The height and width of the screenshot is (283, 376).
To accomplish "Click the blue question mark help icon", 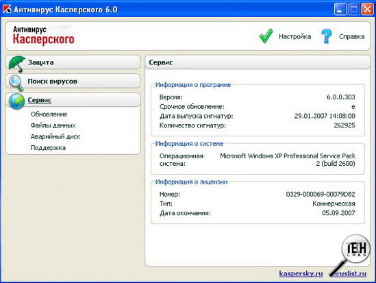I will click(327, 36).
